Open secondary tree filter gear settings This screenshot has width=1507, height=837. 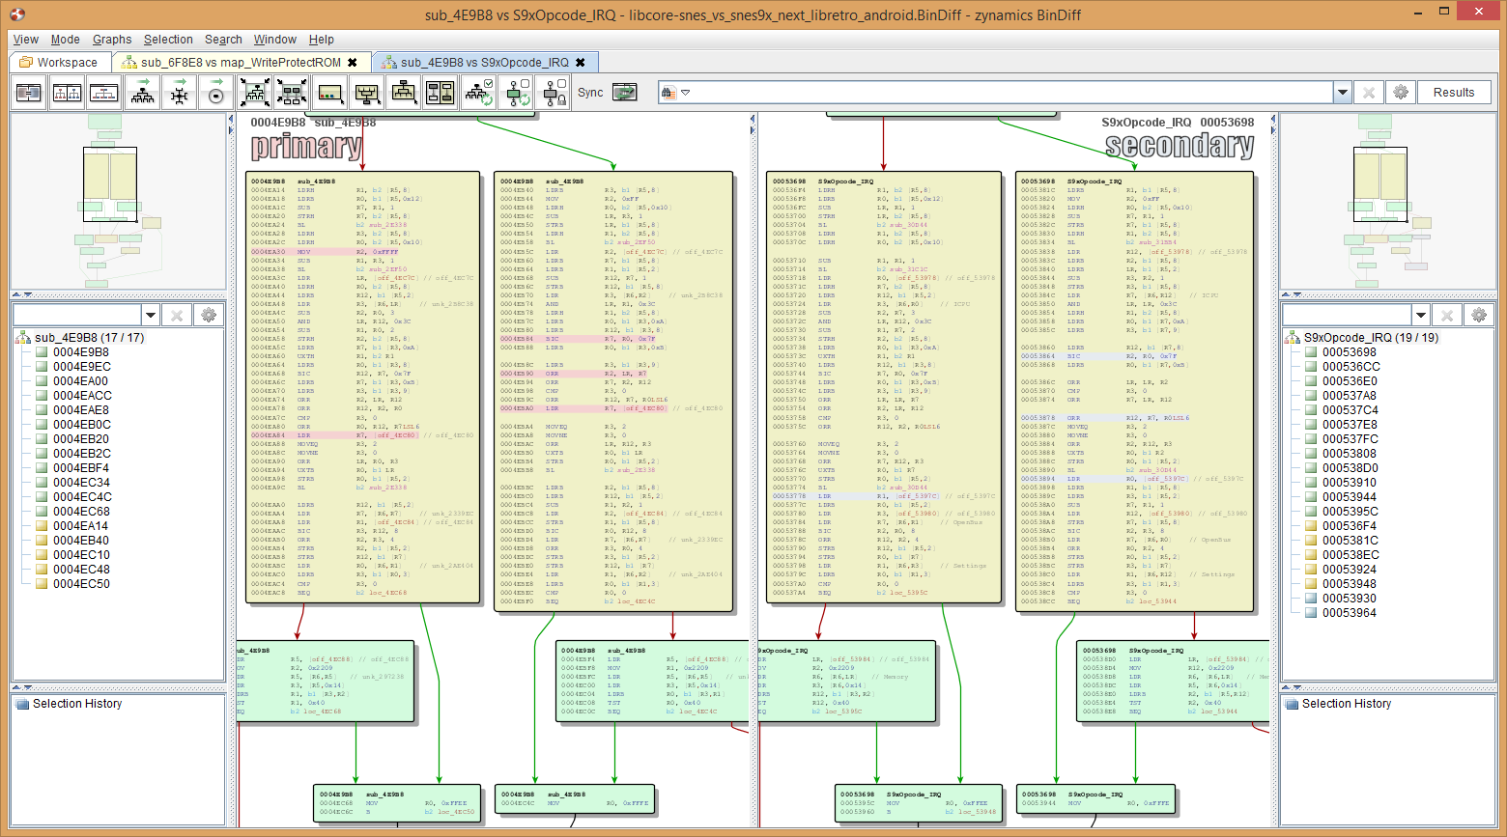pyautogui.click(x=1479, y=315)
